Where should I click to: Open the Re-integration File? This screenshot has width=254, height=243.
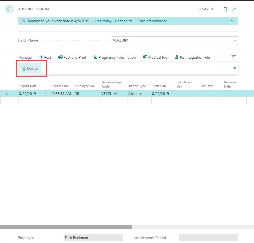[192, 57]
